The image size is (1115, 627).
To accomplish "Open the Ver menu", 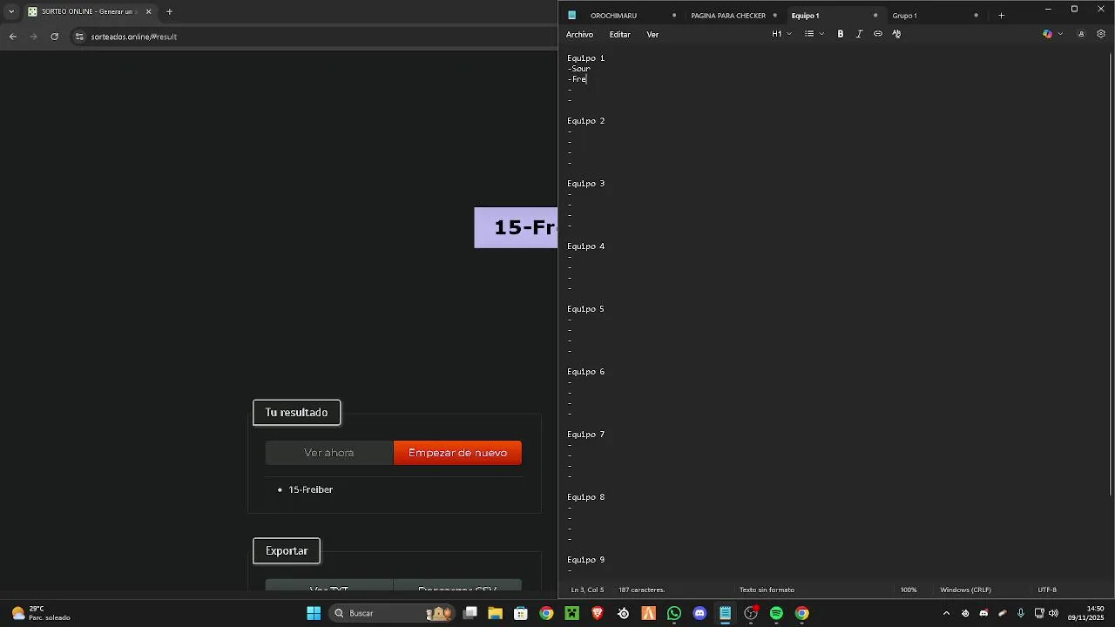I will click(652, 35).
